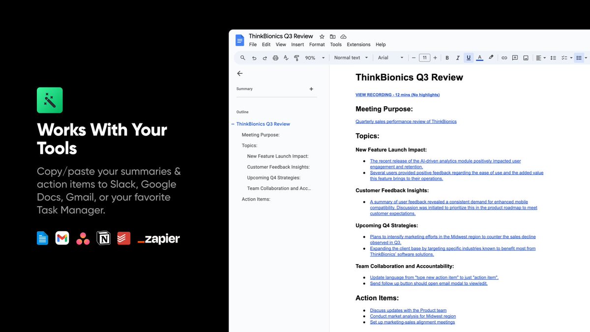Insert a link
590x332 pixels.
pyautogui.click(x=504, y=58)
